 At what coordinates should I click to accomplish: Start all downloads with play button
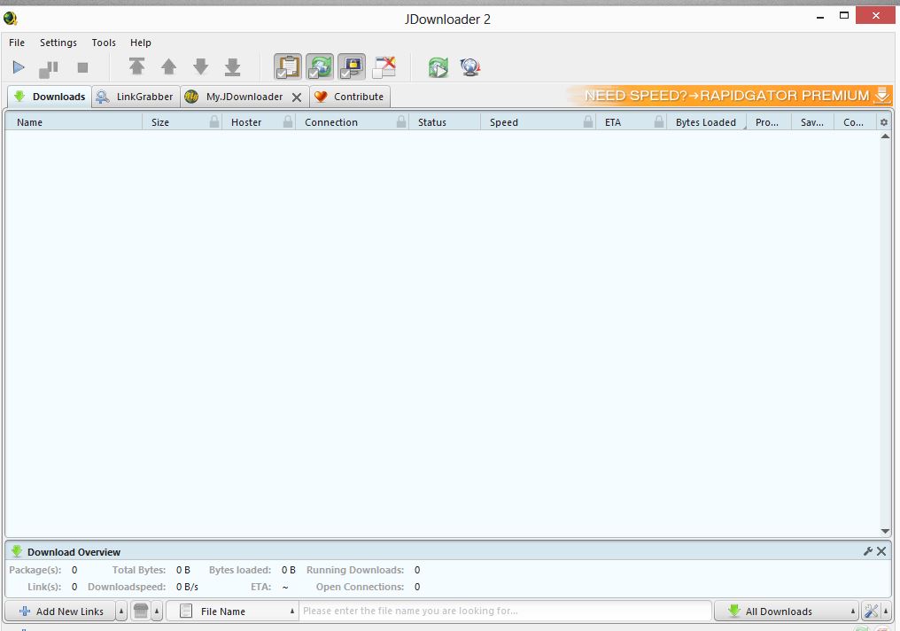click(x=19, y=67)
